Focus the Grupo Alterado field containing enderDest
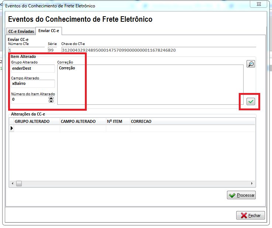 point(32,68)
